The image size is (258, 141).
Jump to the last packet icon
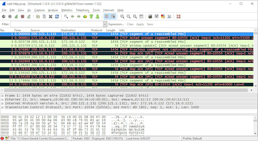98,16
